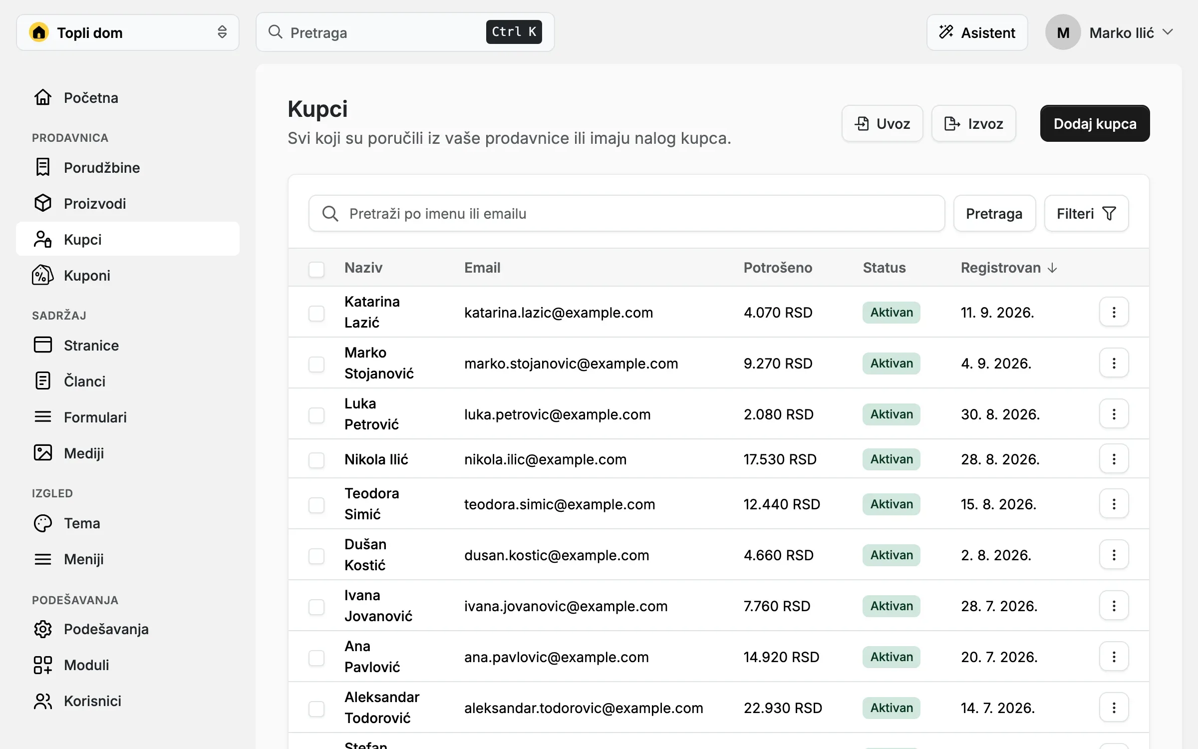Viewport: 1198px width, 749px height.
Task: Click the Uvoz import icon
Action: 862,123
